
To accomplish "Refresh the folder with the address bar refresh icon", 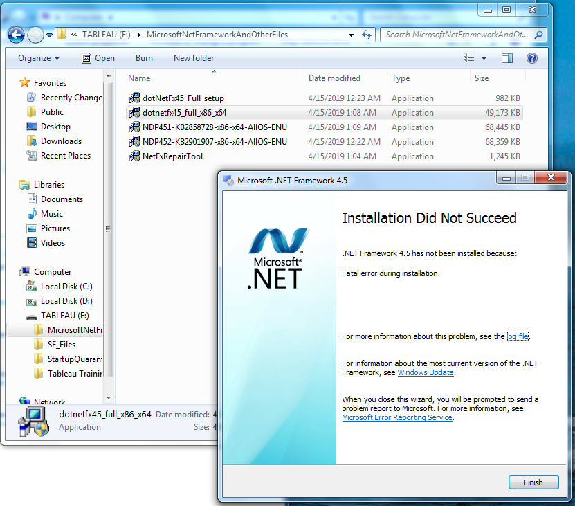I will pyautogui.click(x=366, y=35).
